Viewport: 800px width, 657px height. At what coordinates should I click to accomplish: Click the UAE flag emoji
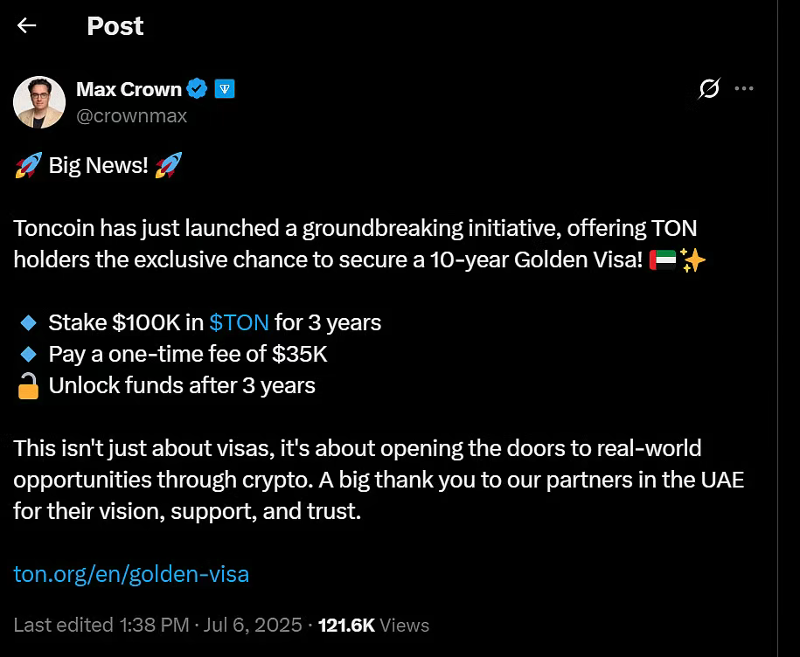[x=664, y=259]
